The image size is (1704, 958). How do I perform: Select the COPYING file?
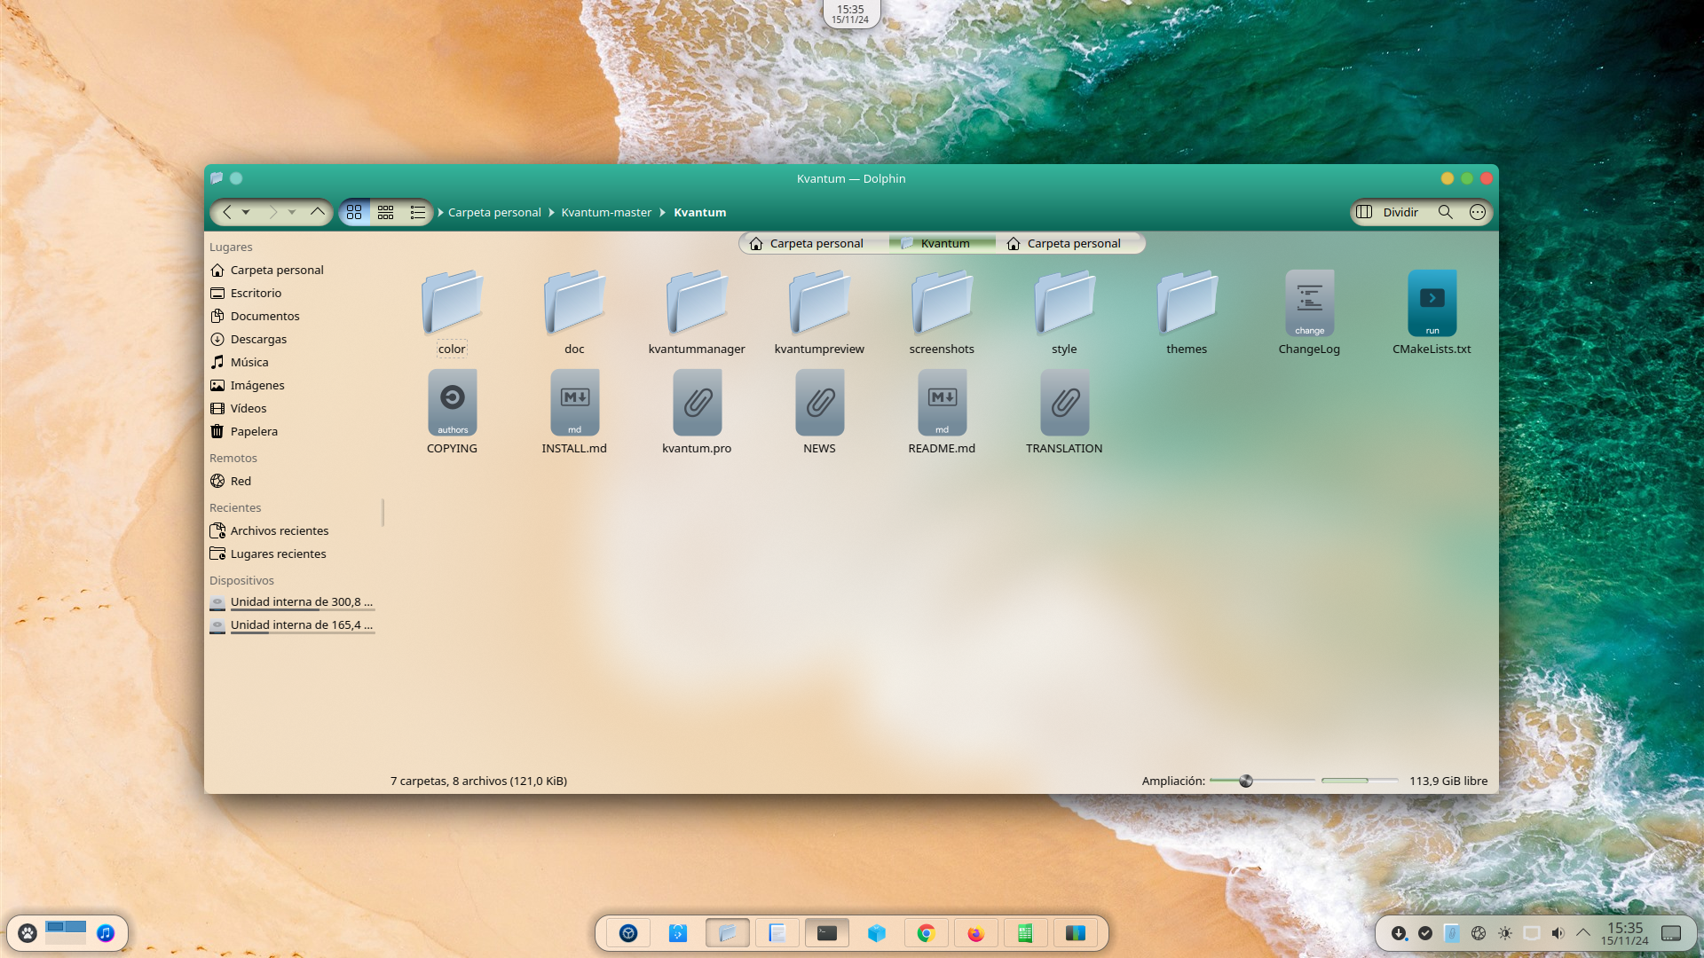(x=452, y=412)
